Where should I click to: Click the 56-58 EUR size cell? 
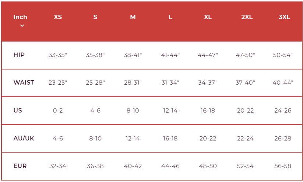click(283, 166)
